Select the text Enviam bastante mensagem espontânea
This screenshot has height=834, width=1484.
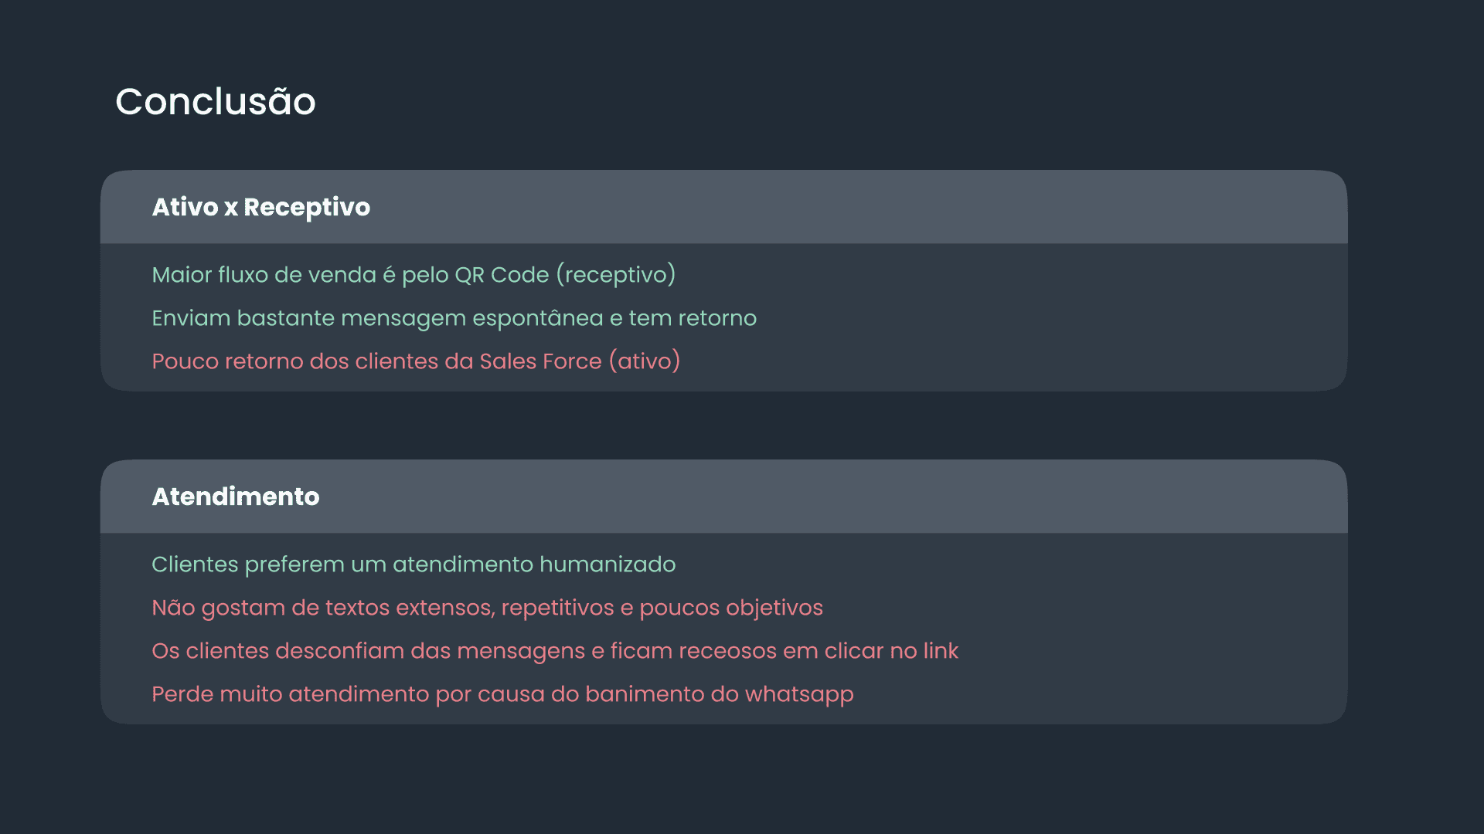click(x=377, y=318)
